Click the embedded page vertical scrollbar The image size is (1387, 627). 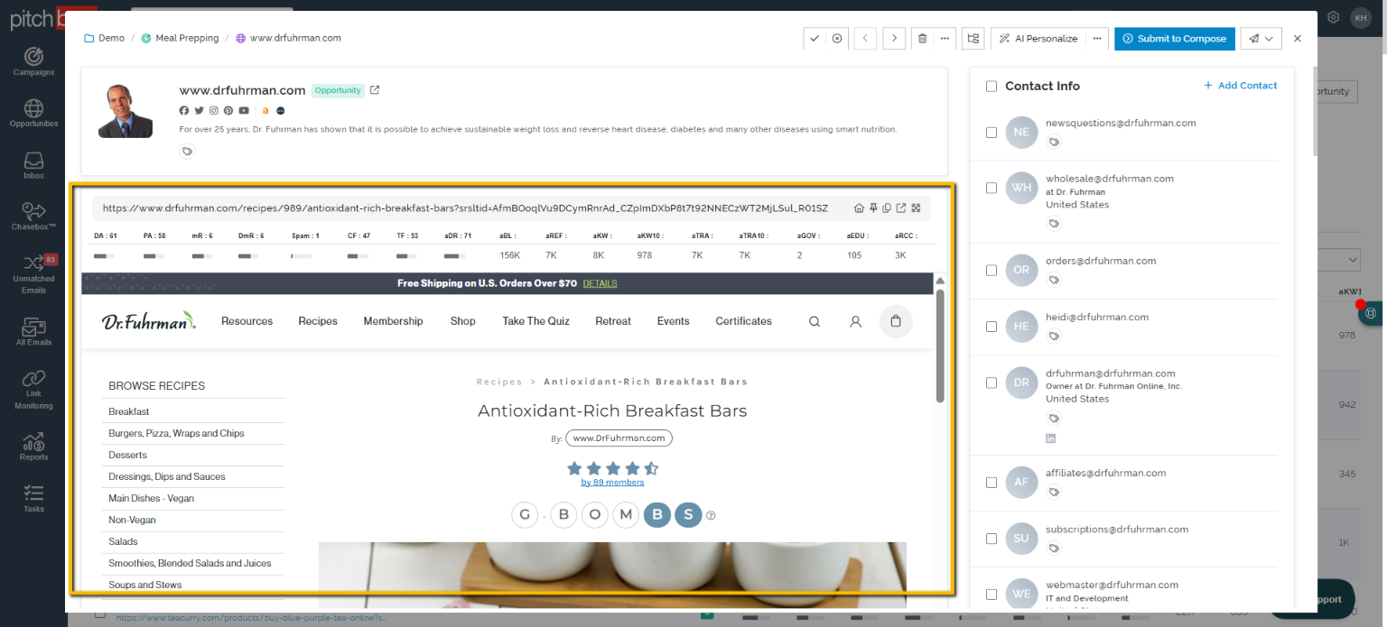[x=940, y=346]
